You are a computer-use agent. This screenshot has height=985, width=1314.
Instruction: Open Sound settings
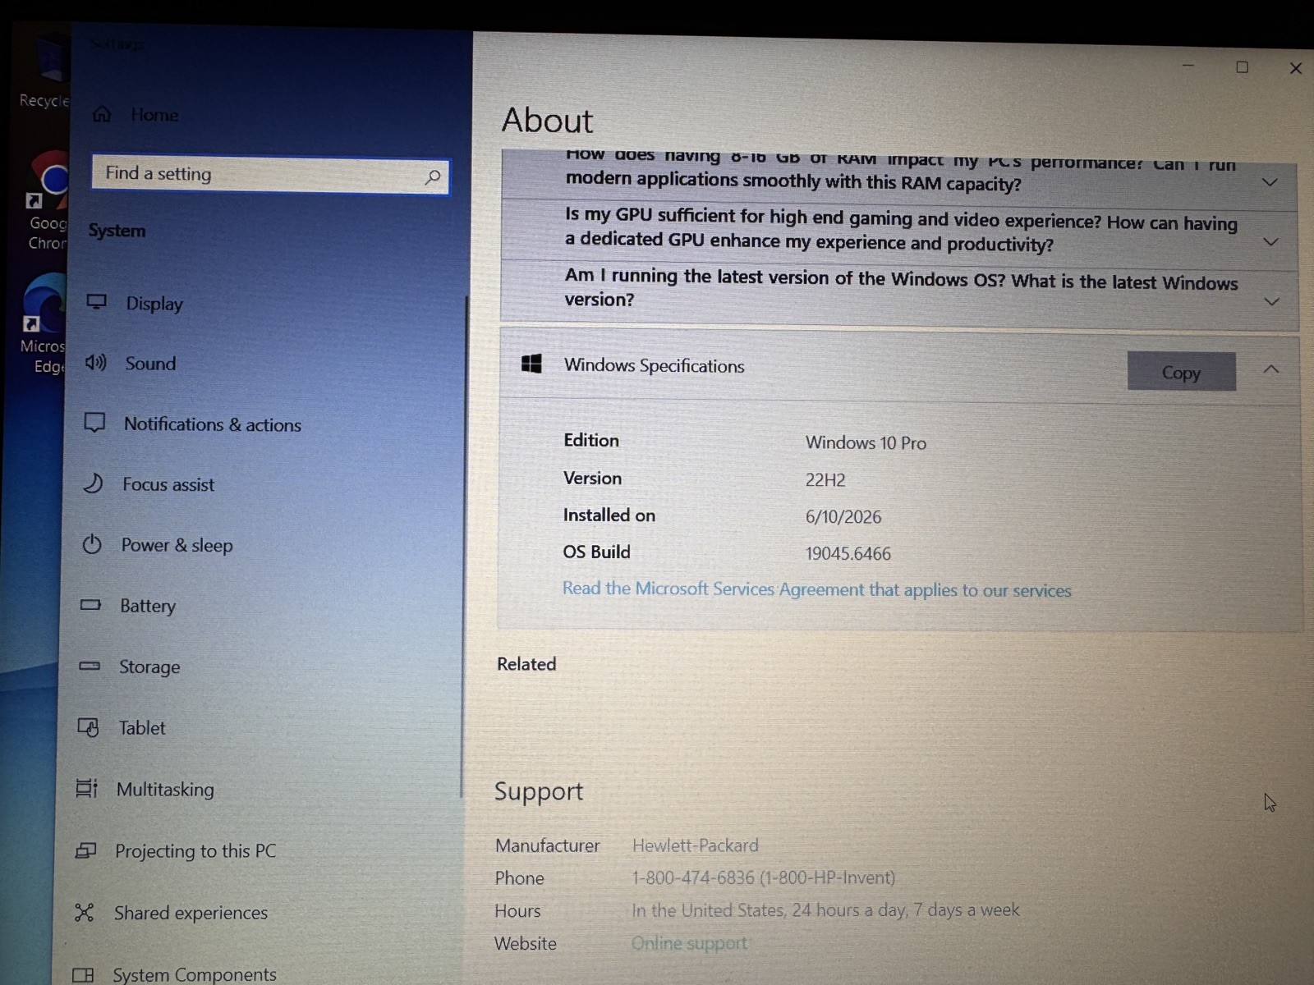pyautogui.click(x=150, y=364)
